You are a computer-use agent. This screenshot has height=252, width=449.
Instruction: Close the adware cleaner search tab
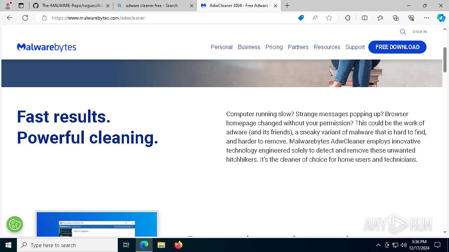coord(192,6)
